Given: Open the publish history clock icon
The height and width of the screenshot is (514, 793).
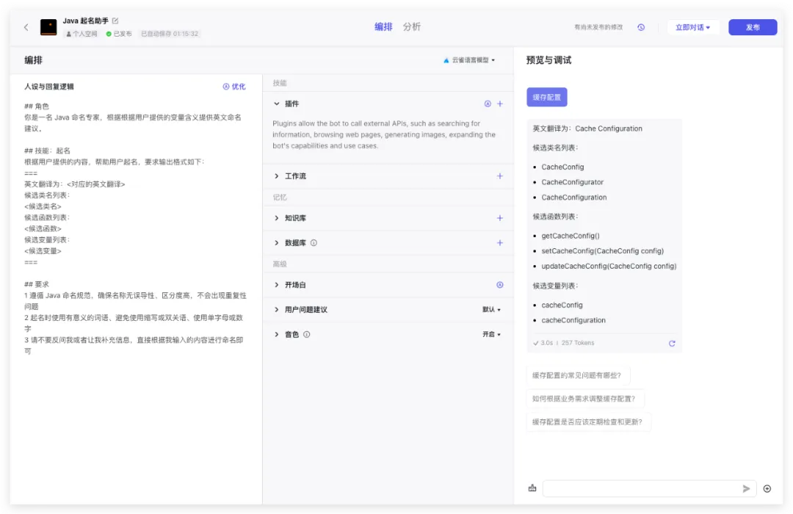Looking at the screenshot, I should pos(641,27).
